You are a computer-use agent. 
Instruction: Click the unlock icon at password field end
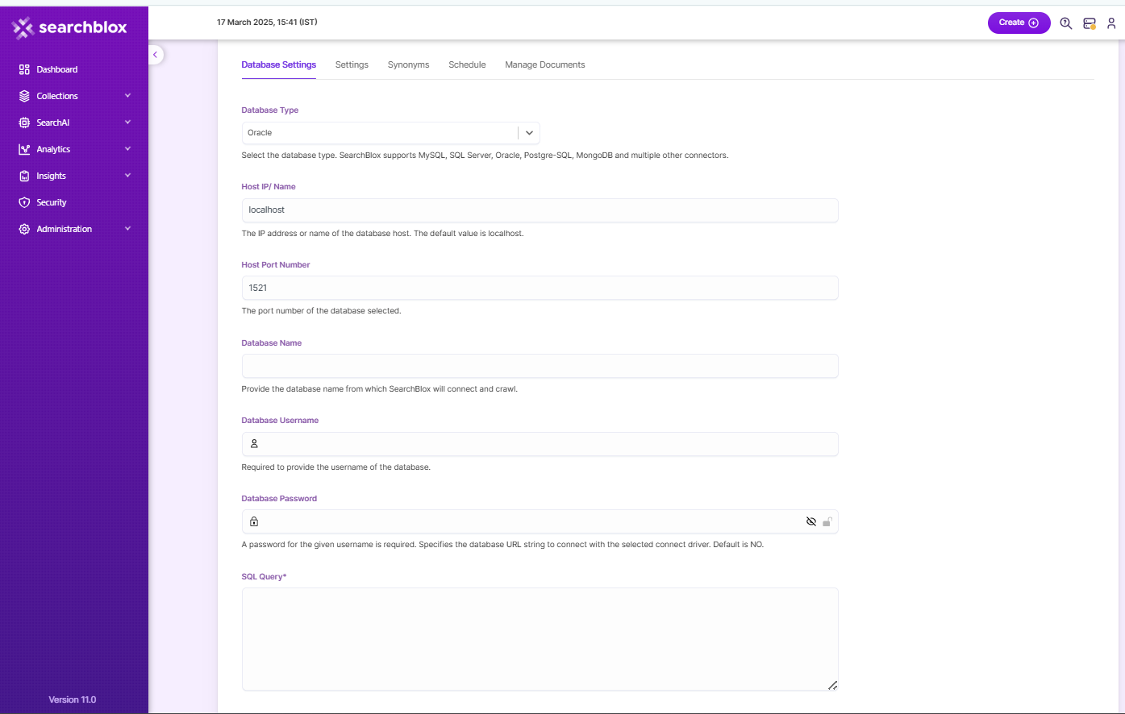click(827, 521)
